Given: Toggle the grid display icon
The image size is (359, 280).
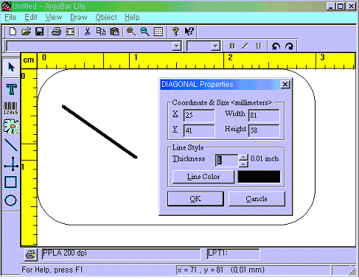Looking at the screenshot, I should pos(158,32).
